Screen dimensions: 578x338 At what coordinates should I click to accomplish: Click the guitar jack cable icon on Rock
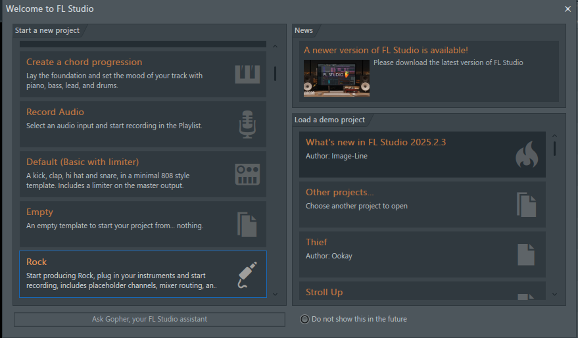click(x=247, y=275)
